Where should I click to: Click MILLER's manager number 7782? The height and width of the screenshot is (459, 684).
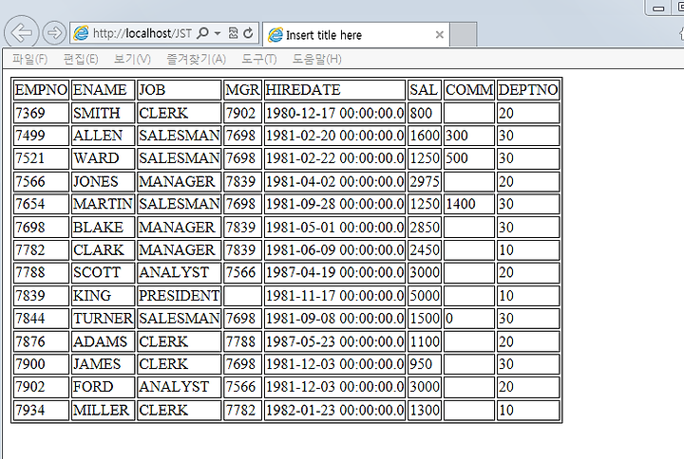[240, 411]
